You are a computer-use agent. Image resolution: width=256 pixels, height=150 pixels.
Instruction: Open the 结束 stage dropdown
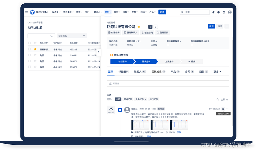(192, 62)
